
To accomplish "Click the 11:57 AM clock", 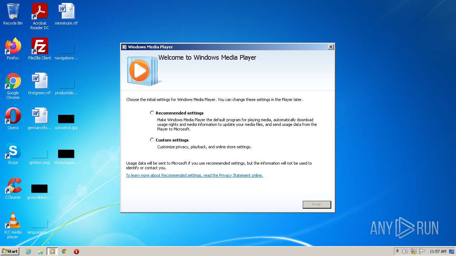I will tap(438, 251).
